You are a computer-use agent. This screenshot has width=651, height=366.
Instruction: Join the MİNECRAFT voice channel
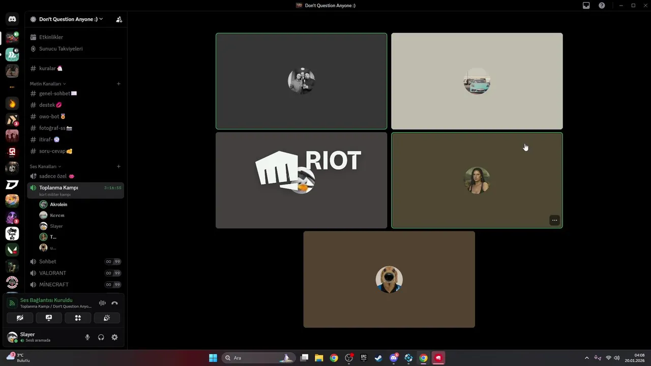pos(75,285)
